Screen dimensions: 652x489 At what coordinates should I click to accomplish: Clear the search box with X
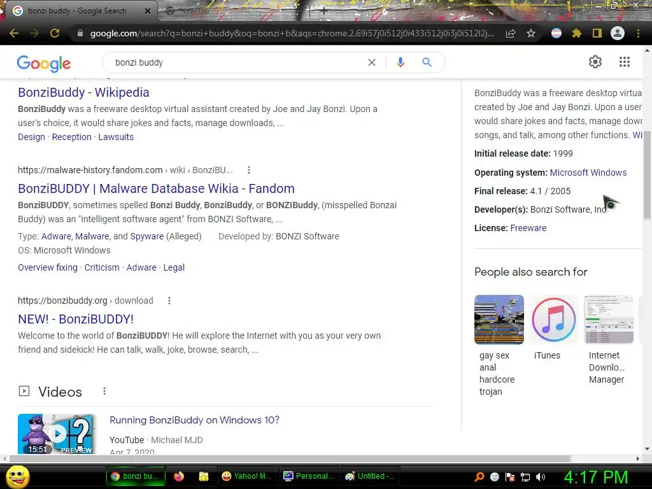click(x=372, y=62)
